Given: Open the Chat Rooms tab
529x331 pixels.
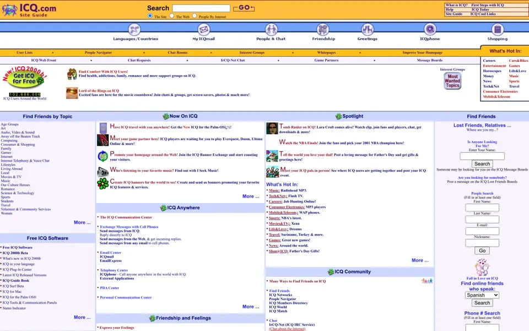Looking at the screenshot, I should [177, 53].
